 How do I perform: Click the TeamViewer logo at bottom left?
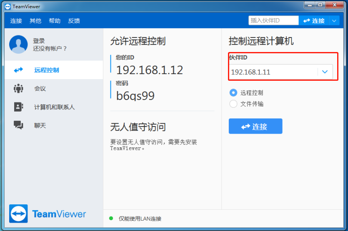coord(19,214)
